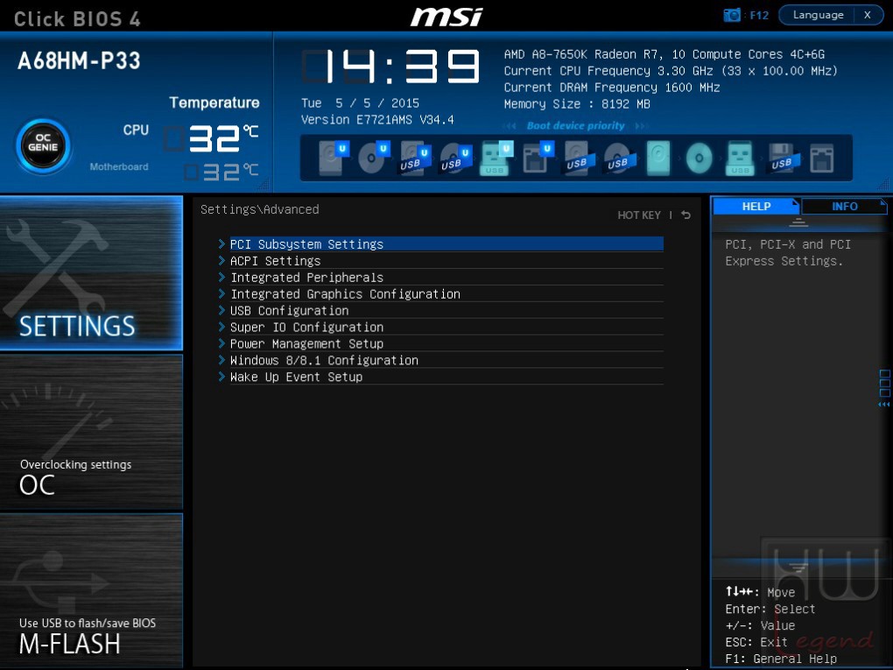
Task: Open the HOT KEY list
Action: tap(639, 215)
